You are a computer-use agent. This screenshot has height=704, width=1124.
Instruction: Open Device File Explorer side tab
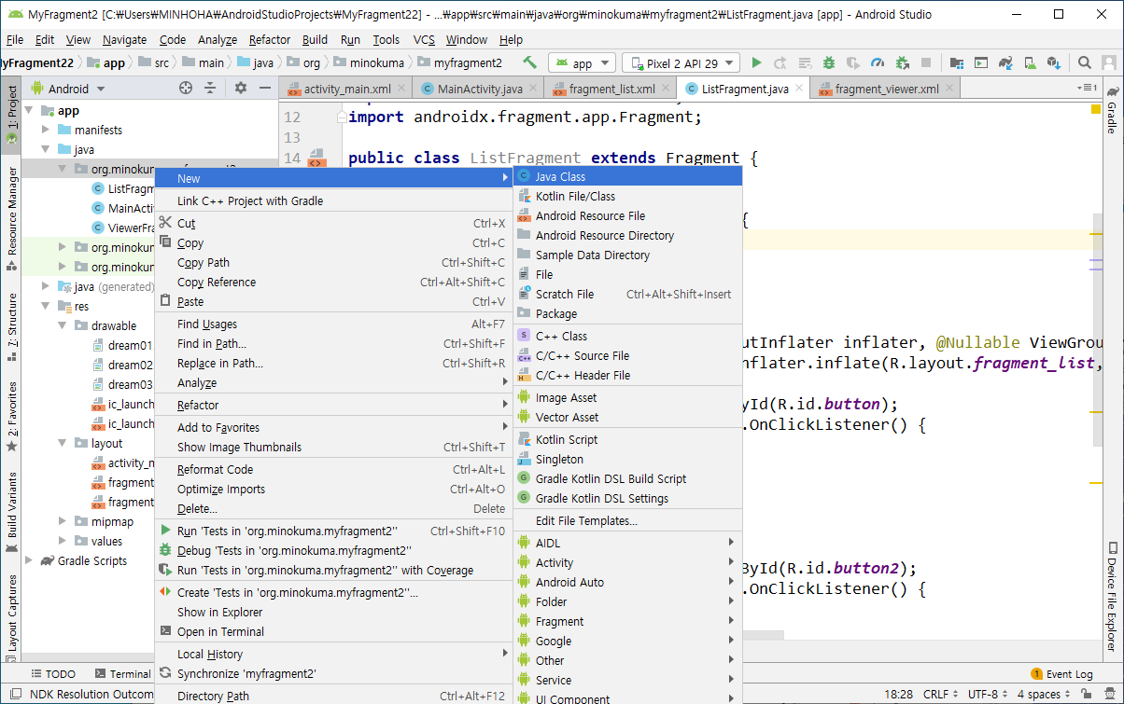click(x=1112, y=596)
